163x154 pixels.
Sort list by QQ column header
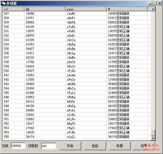coord(45,9)
